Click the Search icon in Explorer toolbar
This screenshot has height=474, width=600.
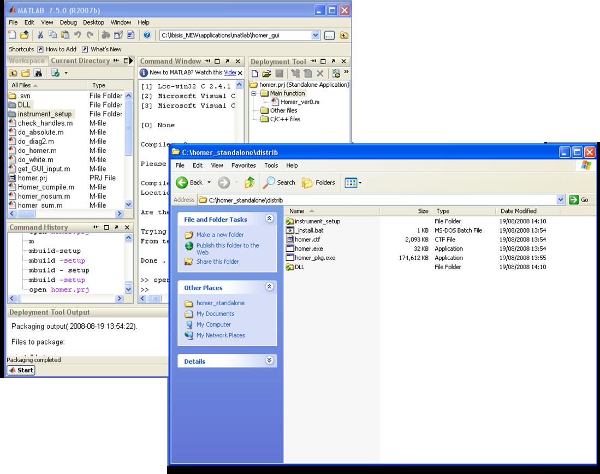point(279,182)
